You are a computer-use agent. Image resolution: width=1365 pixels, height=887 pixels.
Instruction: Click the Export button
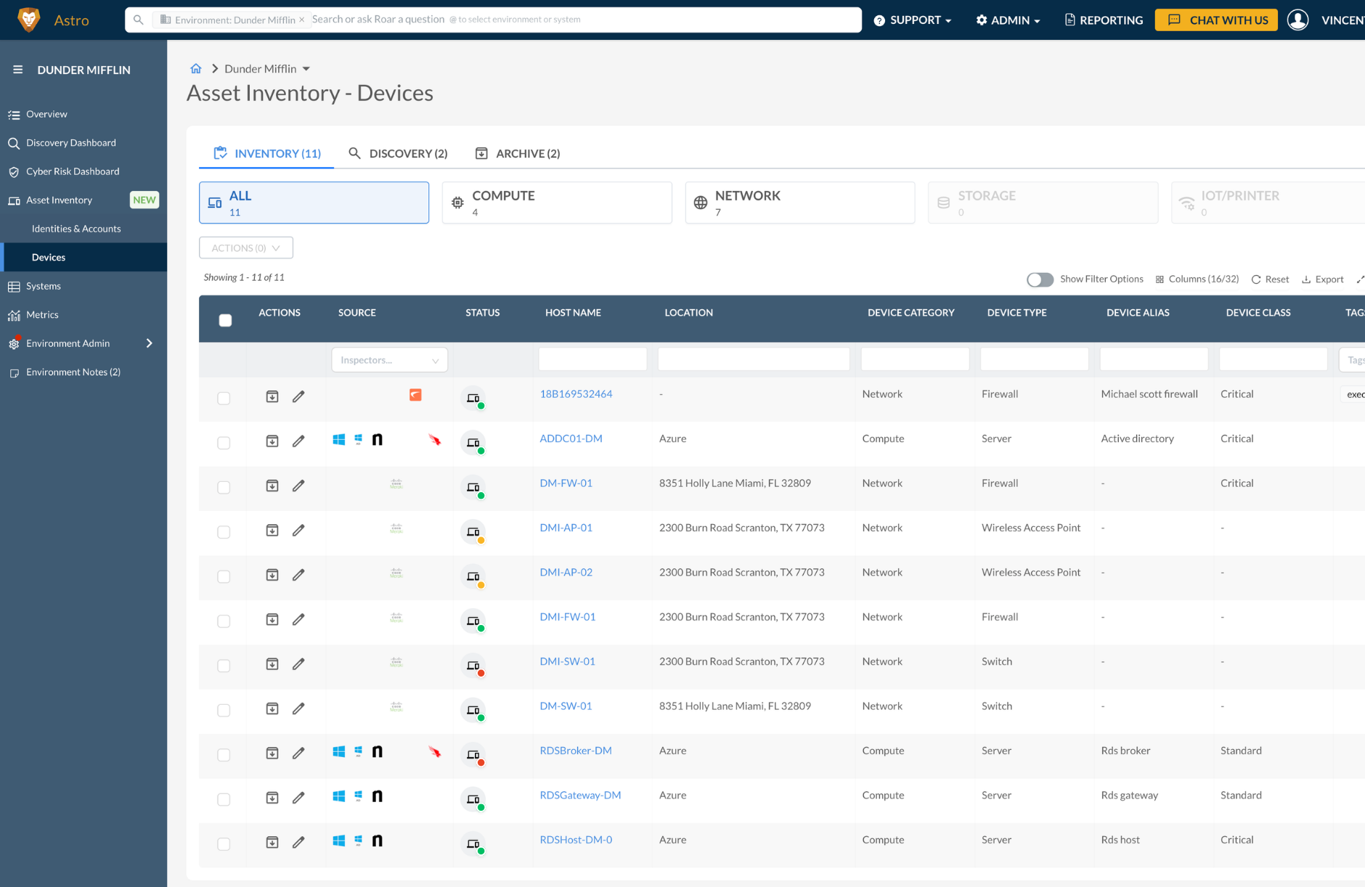1322,279
